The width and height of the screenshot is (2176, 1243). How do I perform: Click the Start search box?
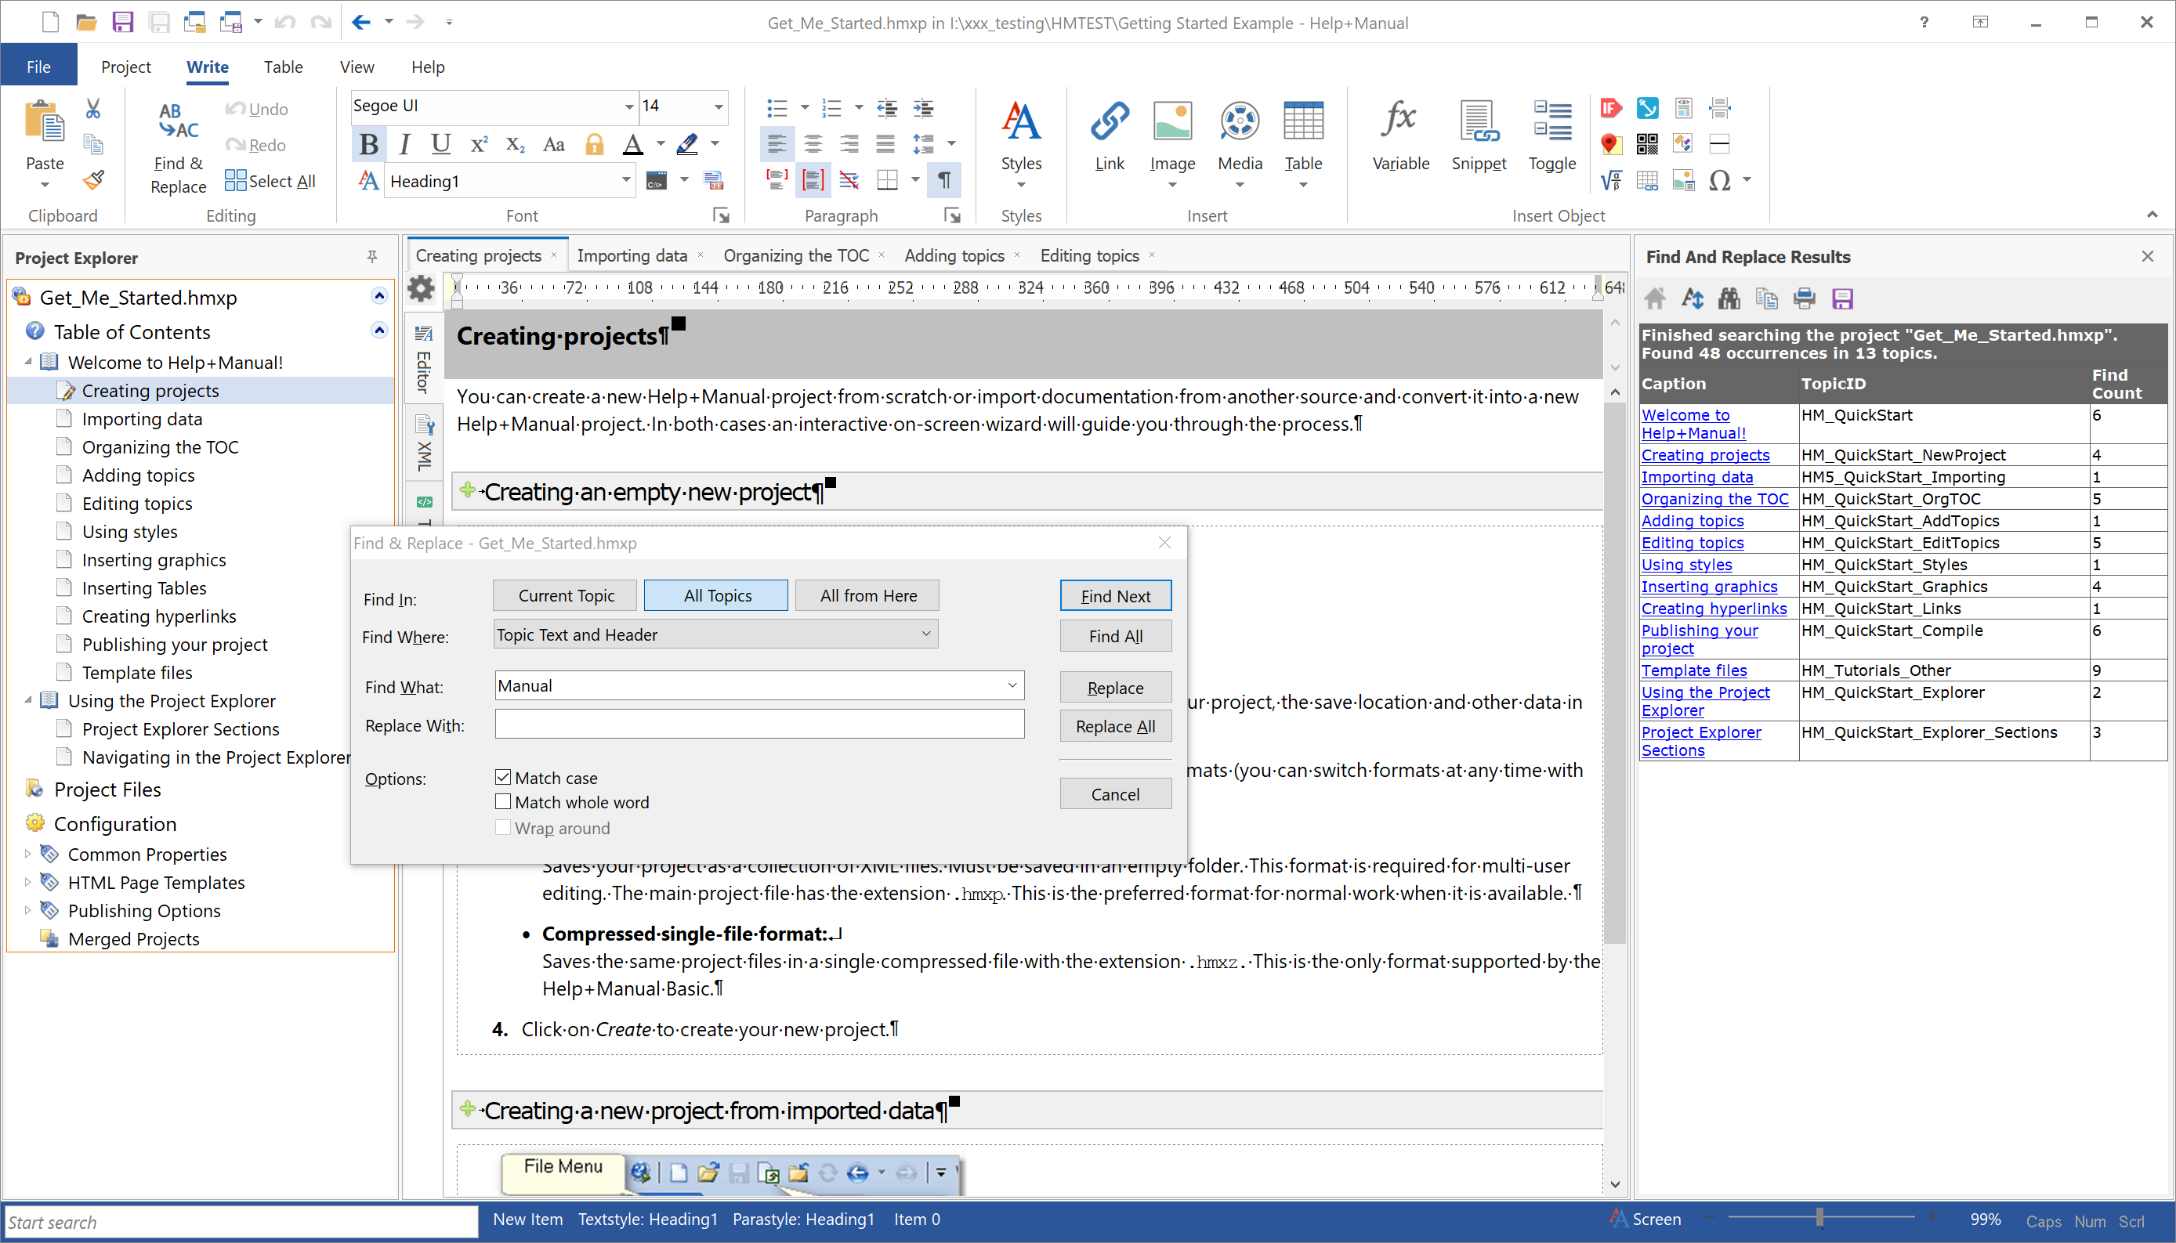[x=241, y=1222]
